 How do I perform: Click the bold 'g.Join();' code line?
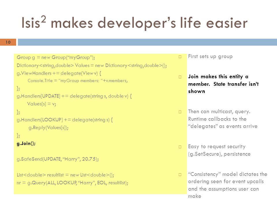click(26, 144)
